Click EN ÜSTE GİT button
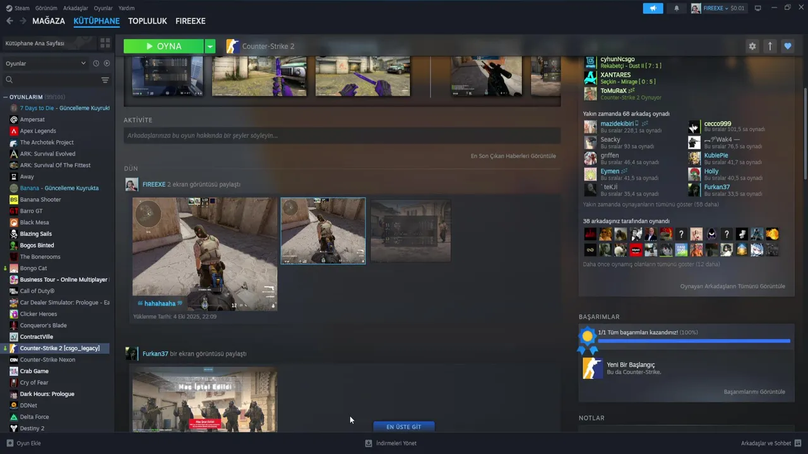This screenshot has height=454, width=808. click(404, 427)
